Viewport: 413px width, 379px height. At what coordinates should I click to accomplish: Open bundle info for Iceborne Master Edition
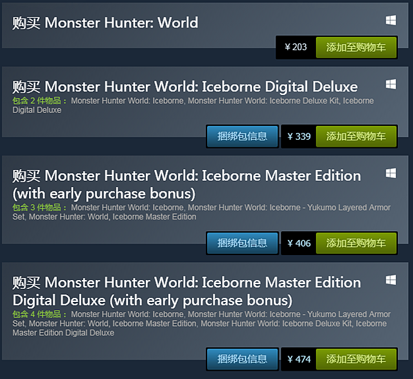242,243
